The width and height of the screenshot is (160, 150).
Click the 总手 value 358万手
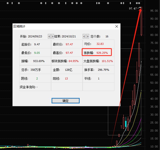[x=36, y=70]
